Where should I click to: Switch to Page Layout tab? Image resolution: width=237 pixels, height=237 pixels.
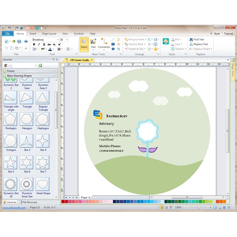pyautogui.click(x=49, y=34)
